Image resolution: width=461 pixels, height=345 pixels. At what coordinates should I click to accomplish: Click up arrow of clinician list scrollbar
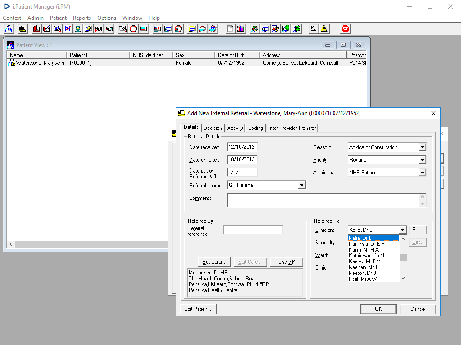403,239
